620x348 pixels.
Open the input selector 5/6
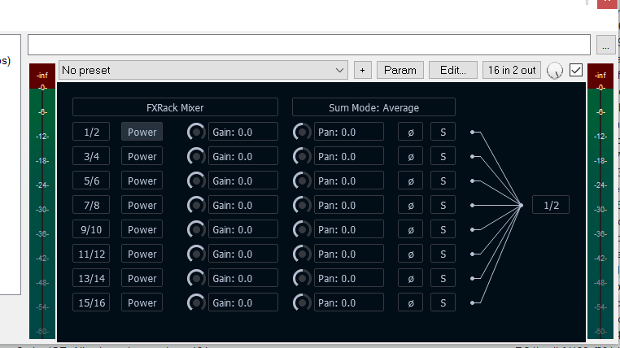(x=91, y=181)
